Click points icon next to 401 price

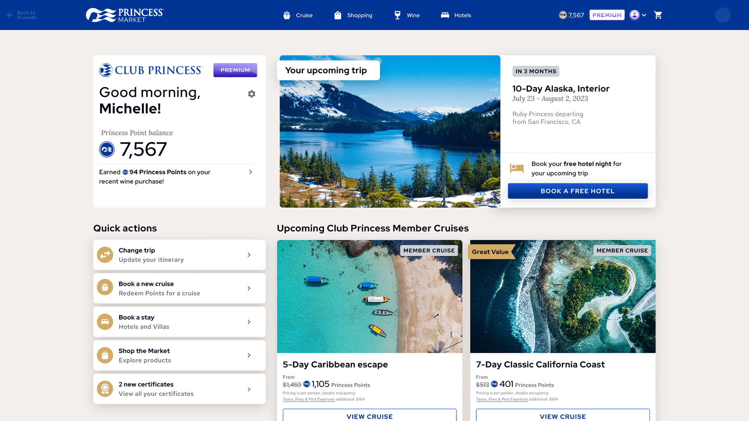(x=494, y=384)
